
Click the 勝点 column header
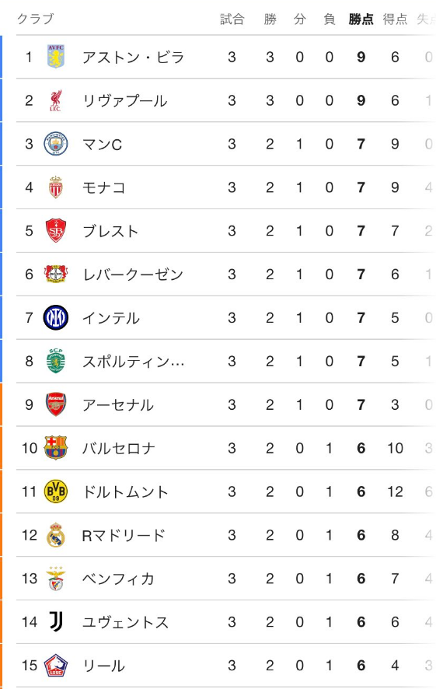[361, 19]
